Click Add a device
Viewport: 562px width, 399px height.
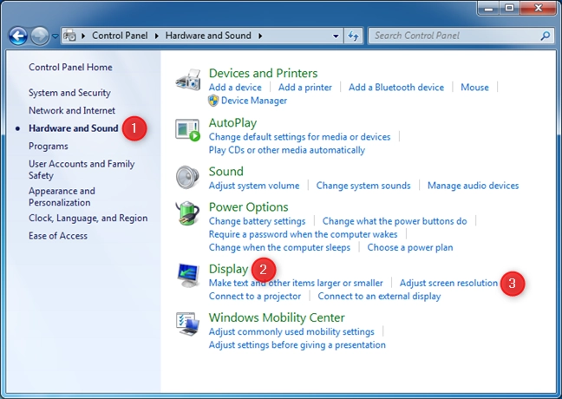pyautogui.click(x=235, y=88)
